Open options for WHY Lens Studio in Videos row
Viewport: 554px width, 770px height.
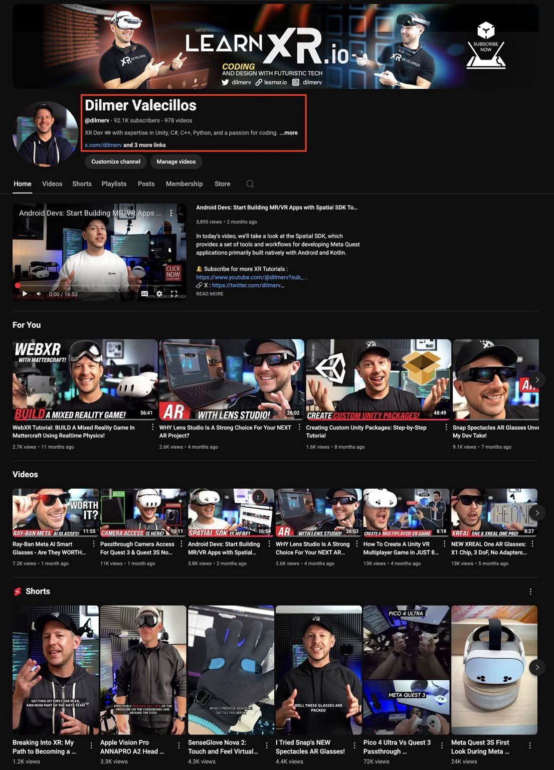coord(357,544)
